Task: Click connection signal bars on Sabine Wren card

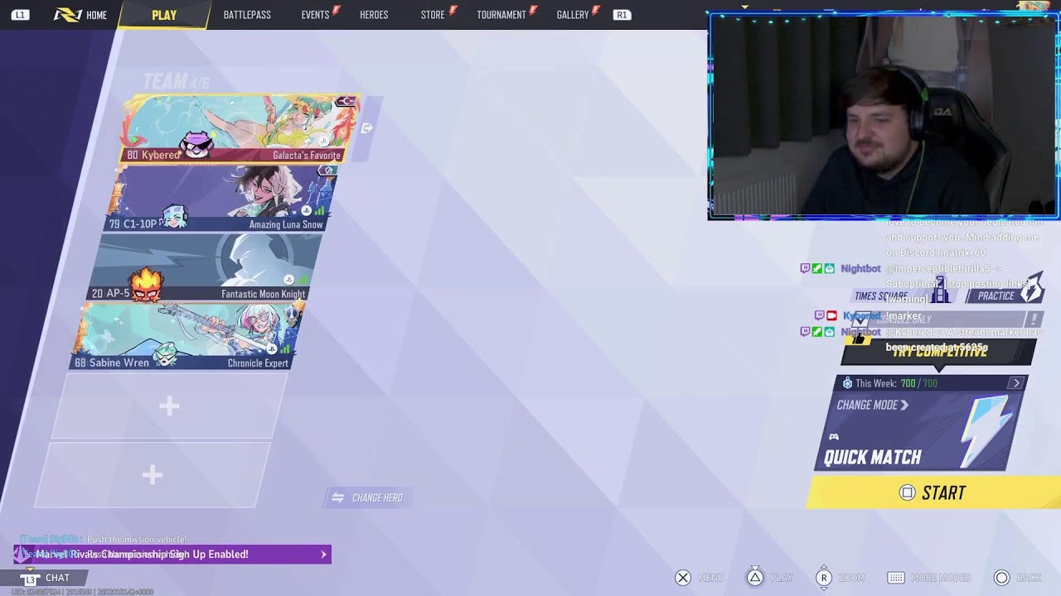Action: 285,349
